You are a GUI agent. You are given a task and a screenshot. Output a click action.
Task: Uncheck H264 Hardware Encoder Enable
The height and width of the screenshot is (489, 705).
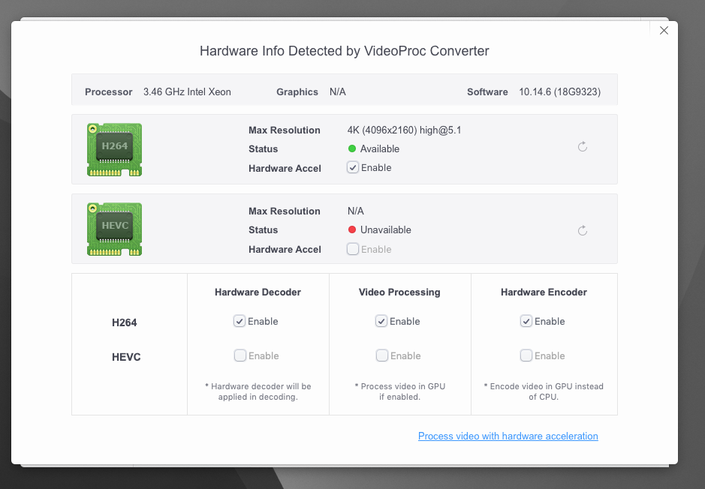526,321
